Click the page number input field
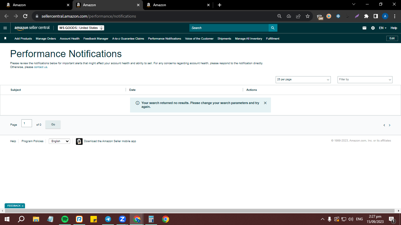This screenshot has height=225, width=401. [x=27, y=123]
